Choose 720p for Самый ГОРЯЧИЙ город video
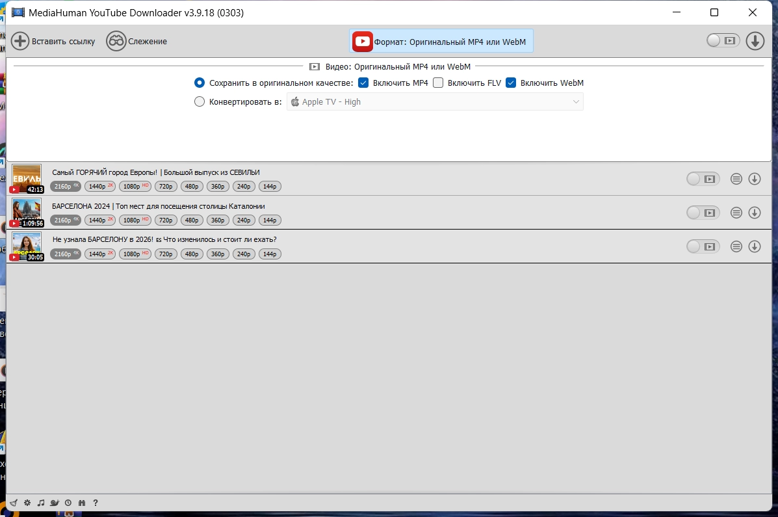 (x=166, y=186)
